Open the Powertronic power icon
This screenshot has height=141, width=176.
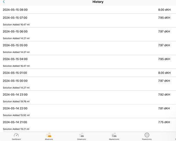pos(147,135)
